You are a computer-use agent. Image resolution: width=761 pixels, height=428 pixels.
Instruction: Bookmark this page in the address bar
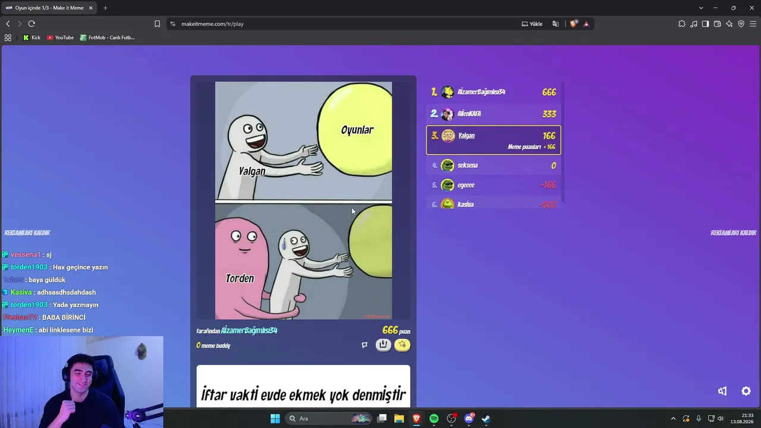pyautogui.click(x=157, y=24)
